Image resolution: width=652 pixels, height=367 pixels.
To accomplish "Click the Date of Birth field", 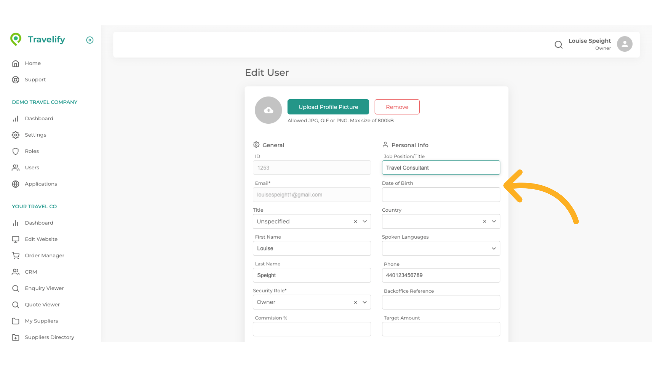I will click(441, 195).
